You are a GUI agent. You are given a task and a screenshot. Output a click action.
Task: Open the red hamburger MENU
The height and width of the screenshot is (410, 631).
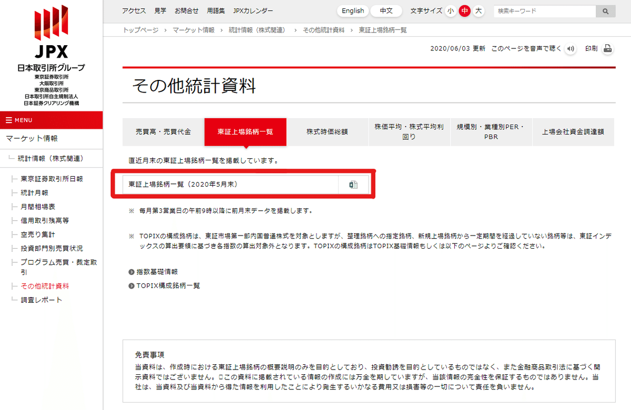(21, 119)
